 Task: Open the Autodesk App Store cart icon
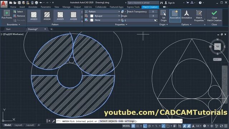pos(187,3)
